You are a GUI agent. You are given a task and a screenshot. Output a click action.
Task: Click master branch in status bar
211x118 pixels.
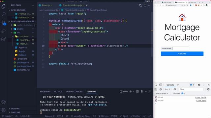[x=7, y=116]
